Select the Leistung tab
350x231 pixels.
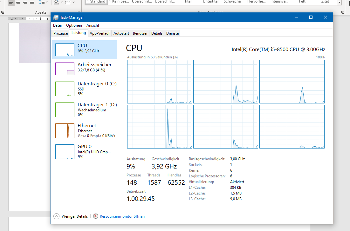click(x=79, y=33)
